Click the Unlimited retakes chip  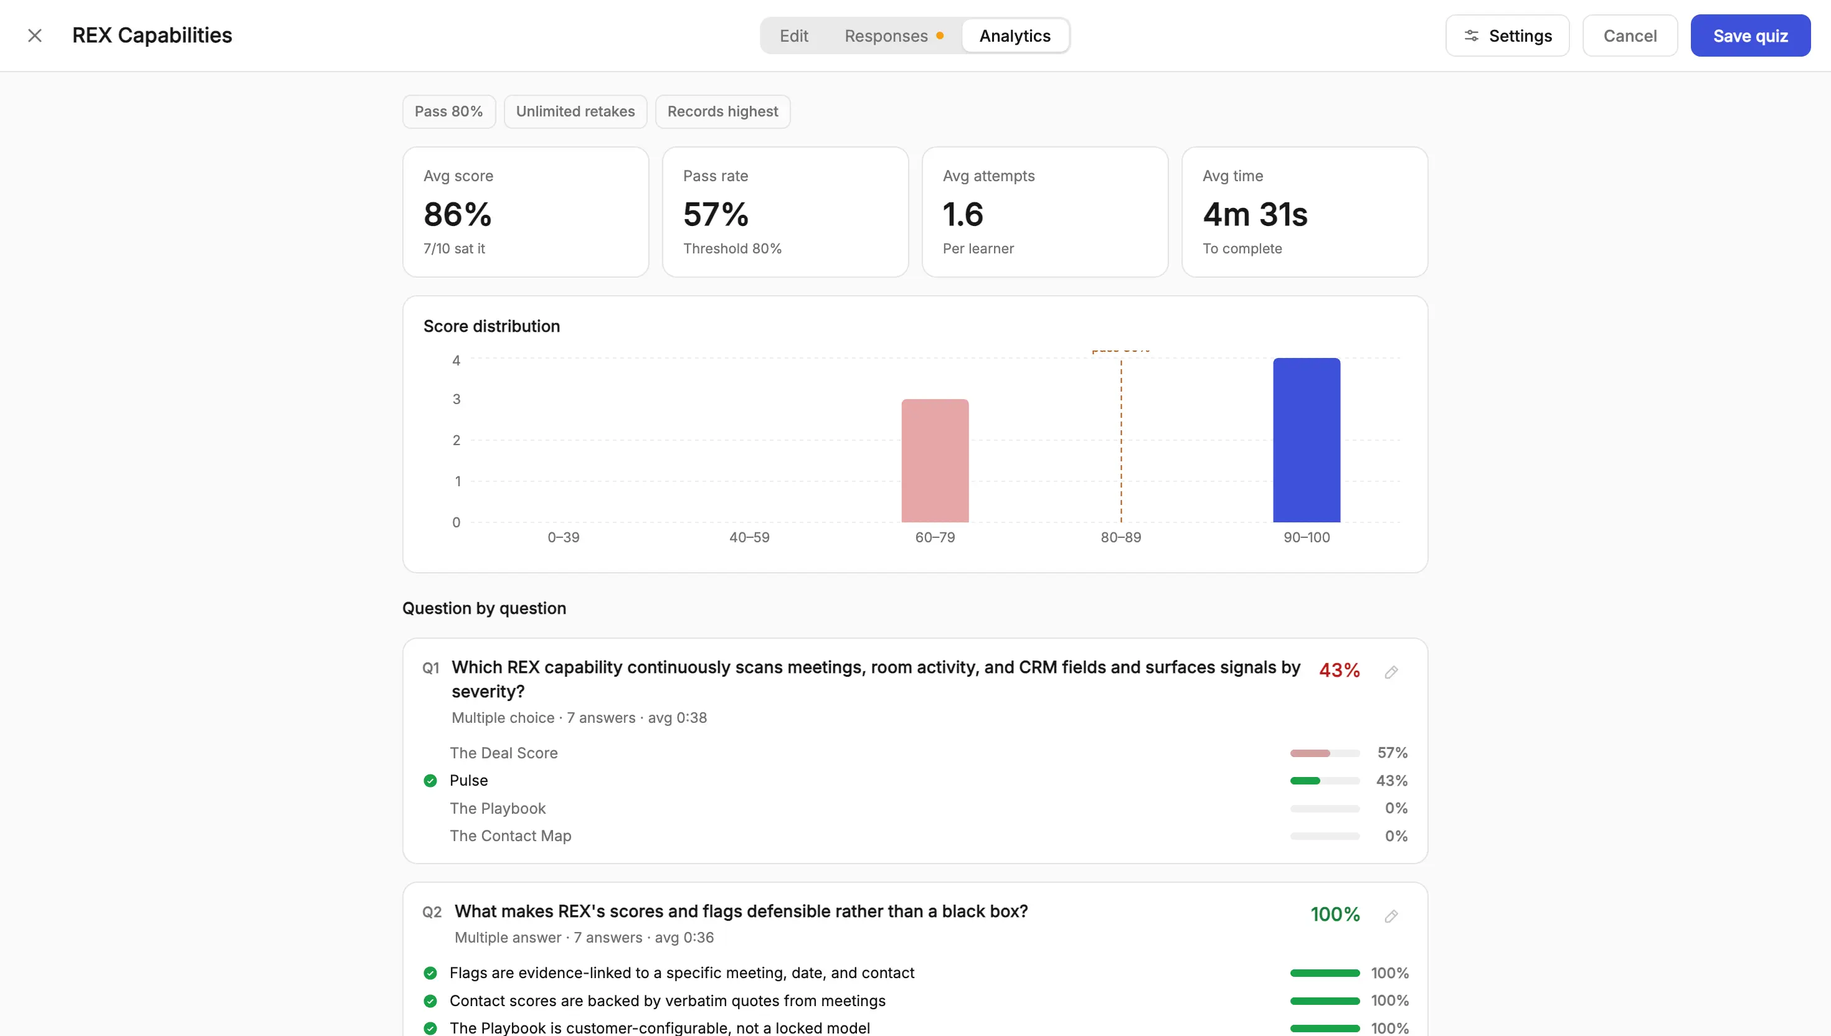click(x=575, y=111)
